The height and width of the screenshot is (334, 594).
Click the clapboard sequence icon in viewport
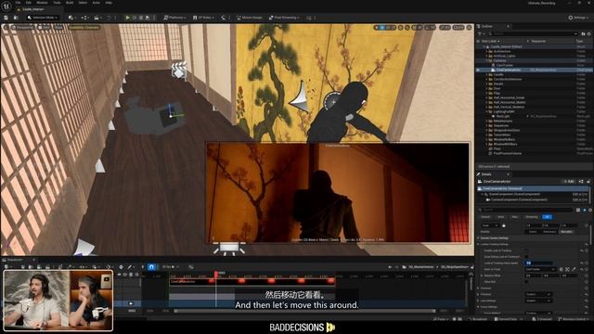(x=179, y=70)
